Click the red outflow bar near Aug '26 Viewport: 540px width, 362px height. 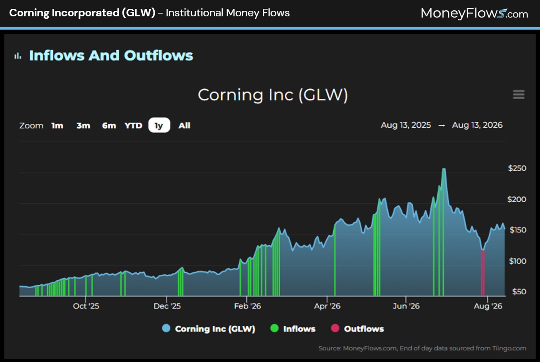coord(483,273)
